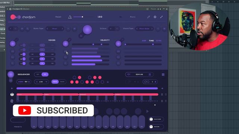This screenshot has width=239, height=134.
Task: Open the 1/16 step rate dropdown
Action: tap(41, 82)
